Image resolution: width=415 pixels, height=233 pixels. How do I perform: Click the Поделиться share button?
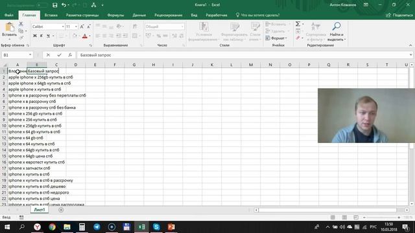(x=399, y=15)
